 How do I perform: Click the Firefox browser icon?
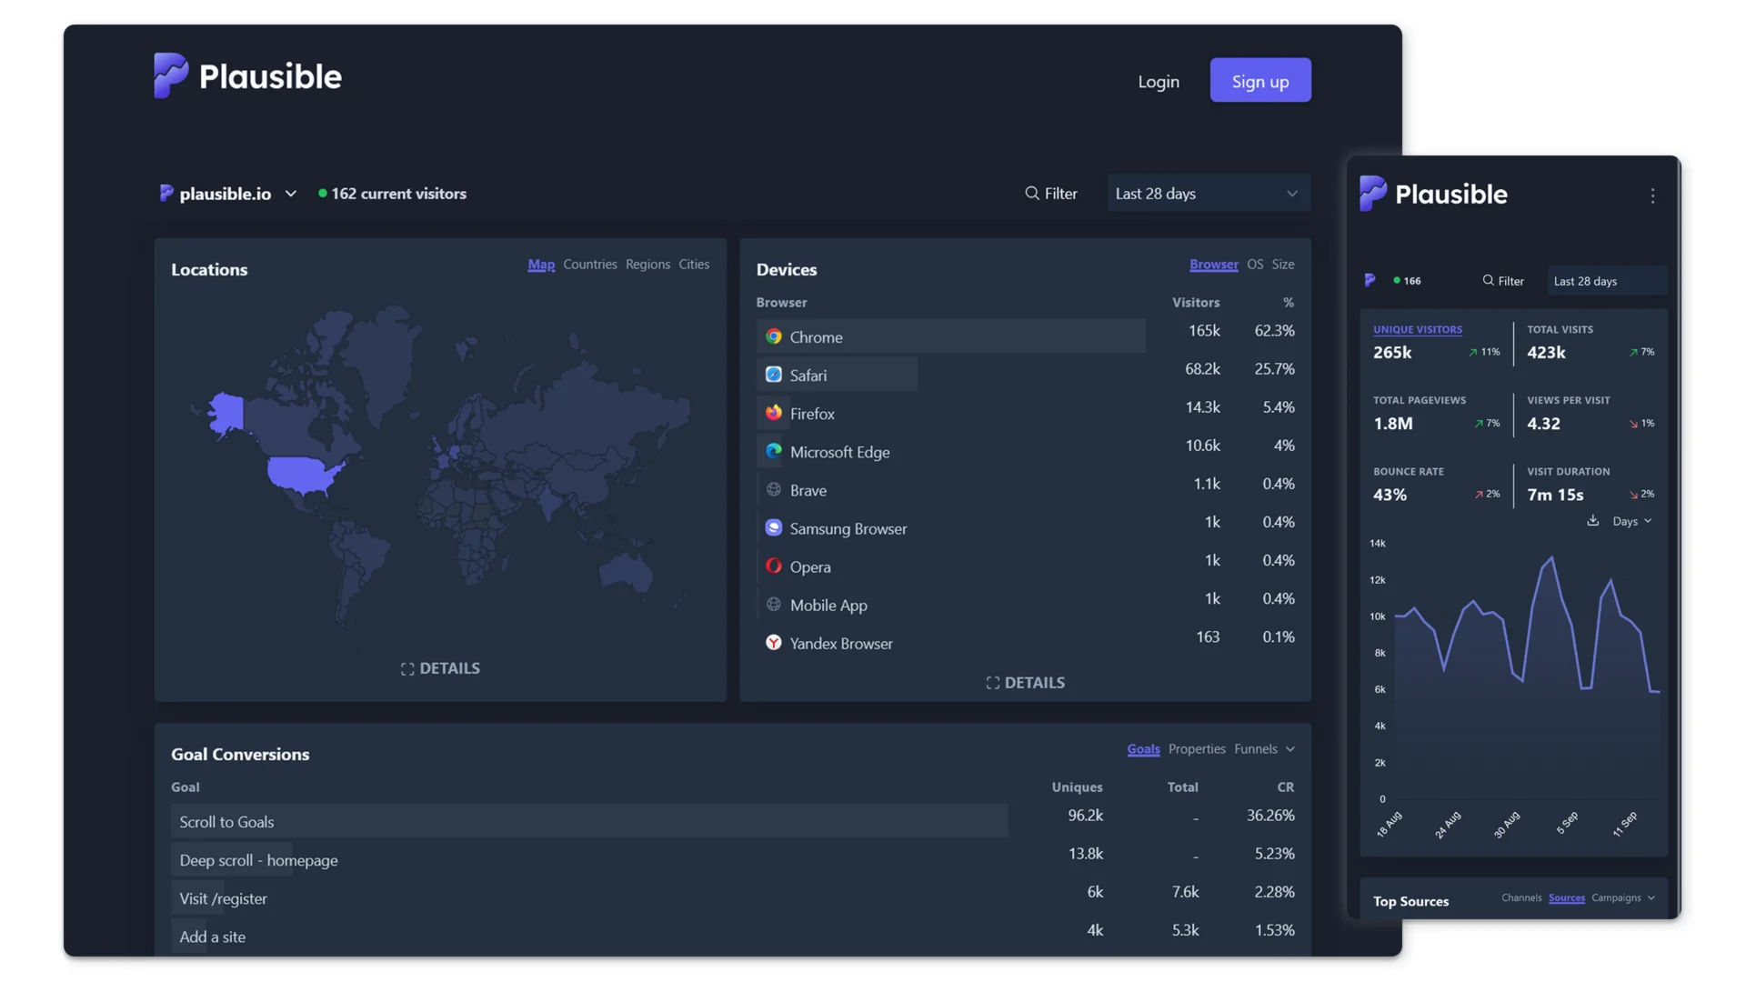click(x=773, y=413)
